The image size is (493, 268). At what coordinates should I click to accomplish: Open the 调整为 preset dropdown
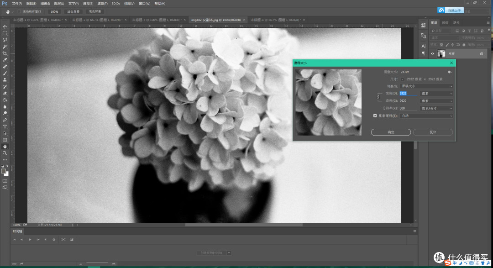click(427, 86)
